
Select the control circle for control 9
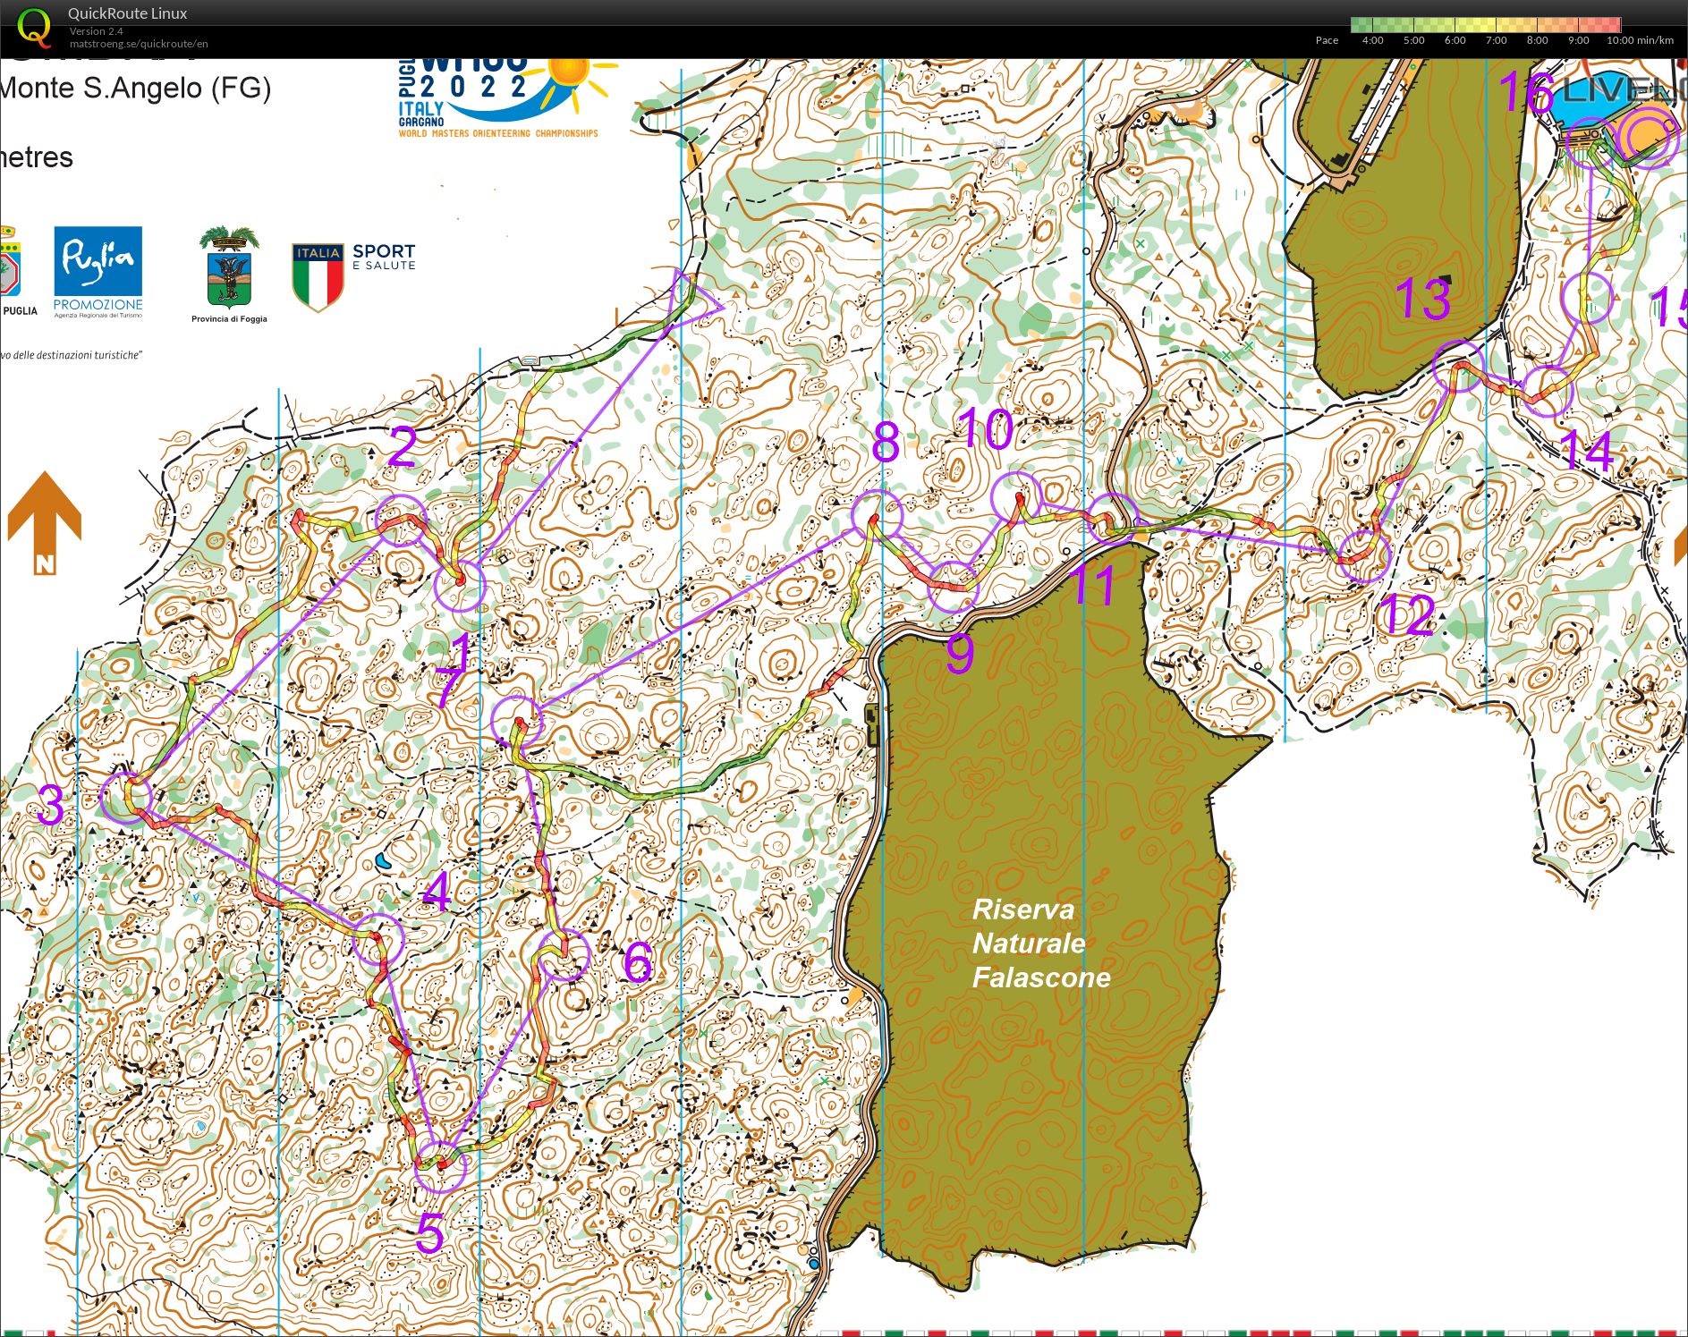[x=953, y=587]
